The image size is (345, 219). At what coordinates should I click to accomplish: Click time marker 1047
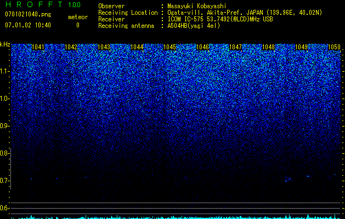pyautogui.click(x=235, y=47)
